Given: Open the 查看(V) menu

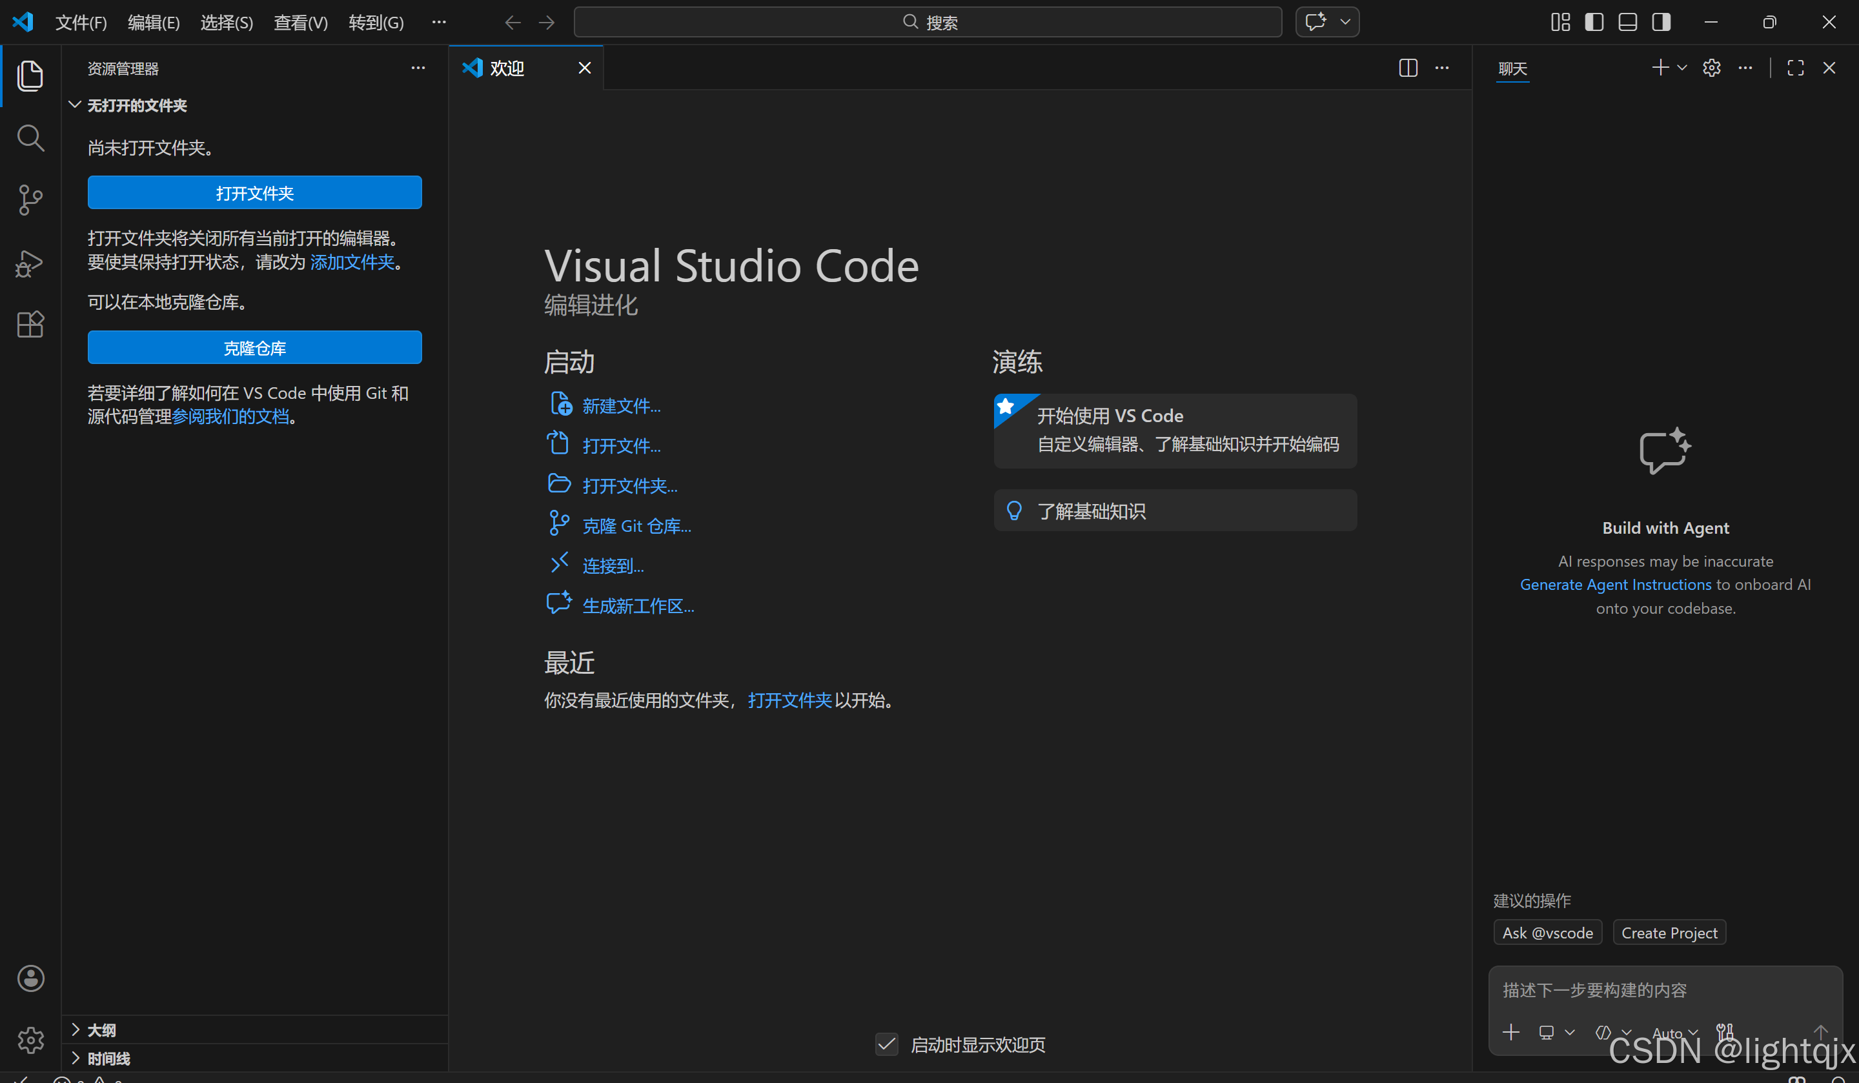Looking at the screenshot, I should click(x=300, y=22).
